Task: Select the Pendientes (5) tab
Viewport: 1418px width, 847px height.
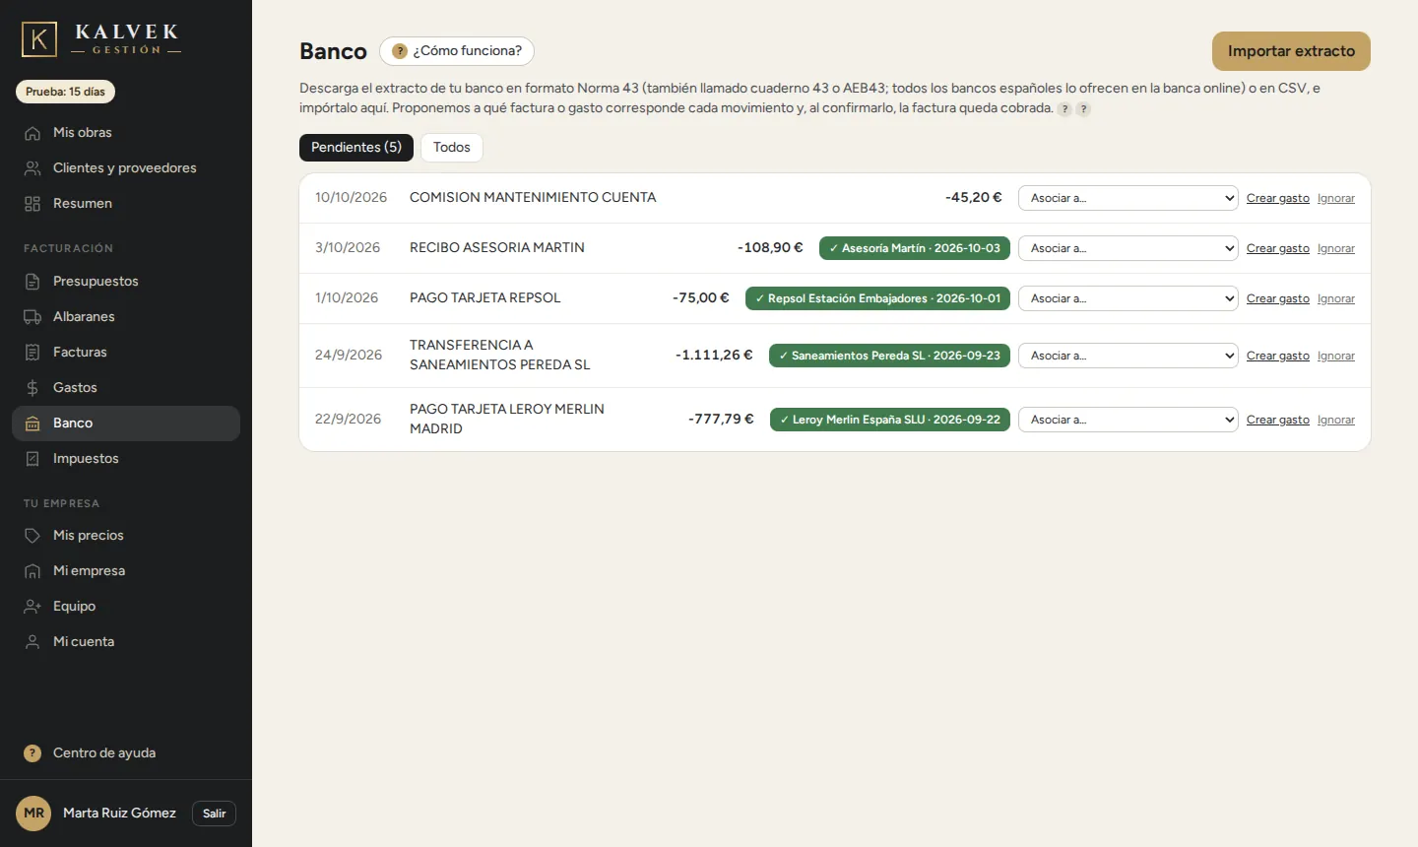Action: (x=356, y=148)
